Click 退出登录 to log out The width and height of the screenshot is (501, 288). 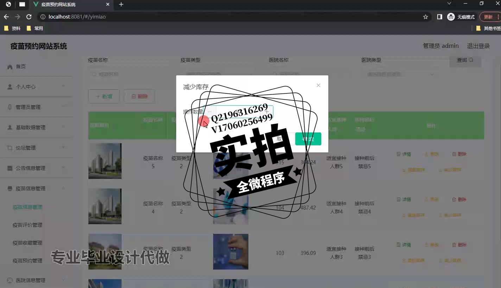(478, 46)
